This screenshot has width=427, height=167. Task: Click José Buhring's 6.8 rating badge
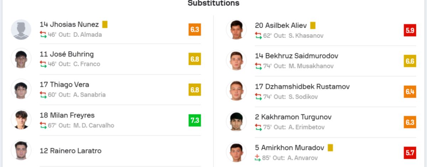[195, 59]
